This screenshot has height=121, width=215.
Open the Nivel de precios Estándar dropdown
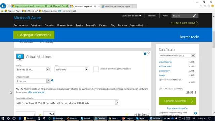coord(33,81)
